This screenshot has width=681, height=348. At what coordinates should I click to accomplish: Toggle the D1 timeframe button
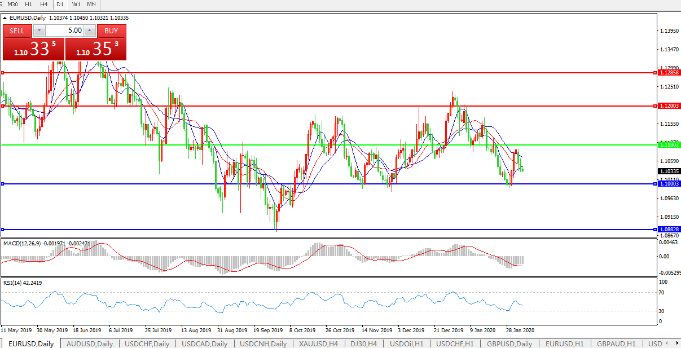click(60, 4)
